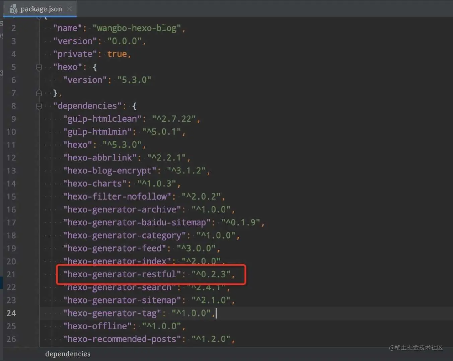Close the package.json tab
This screenshot has width=453, height=361.
pyautogui.click(x=69, y=9)
